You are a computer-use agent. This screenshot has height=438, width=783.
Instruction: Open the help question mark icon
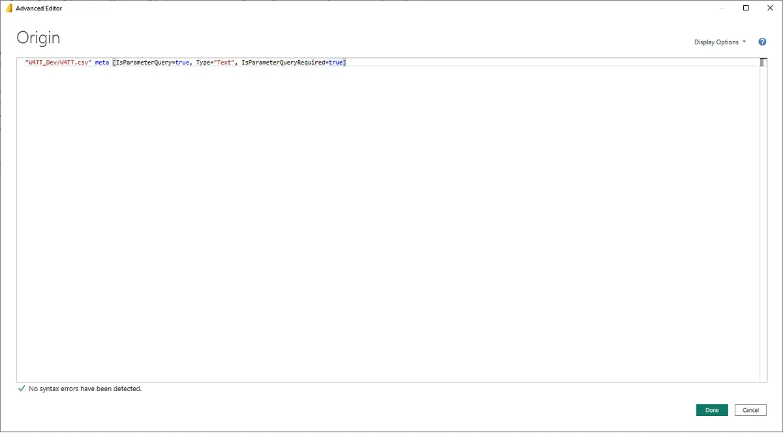pos(762,42)
